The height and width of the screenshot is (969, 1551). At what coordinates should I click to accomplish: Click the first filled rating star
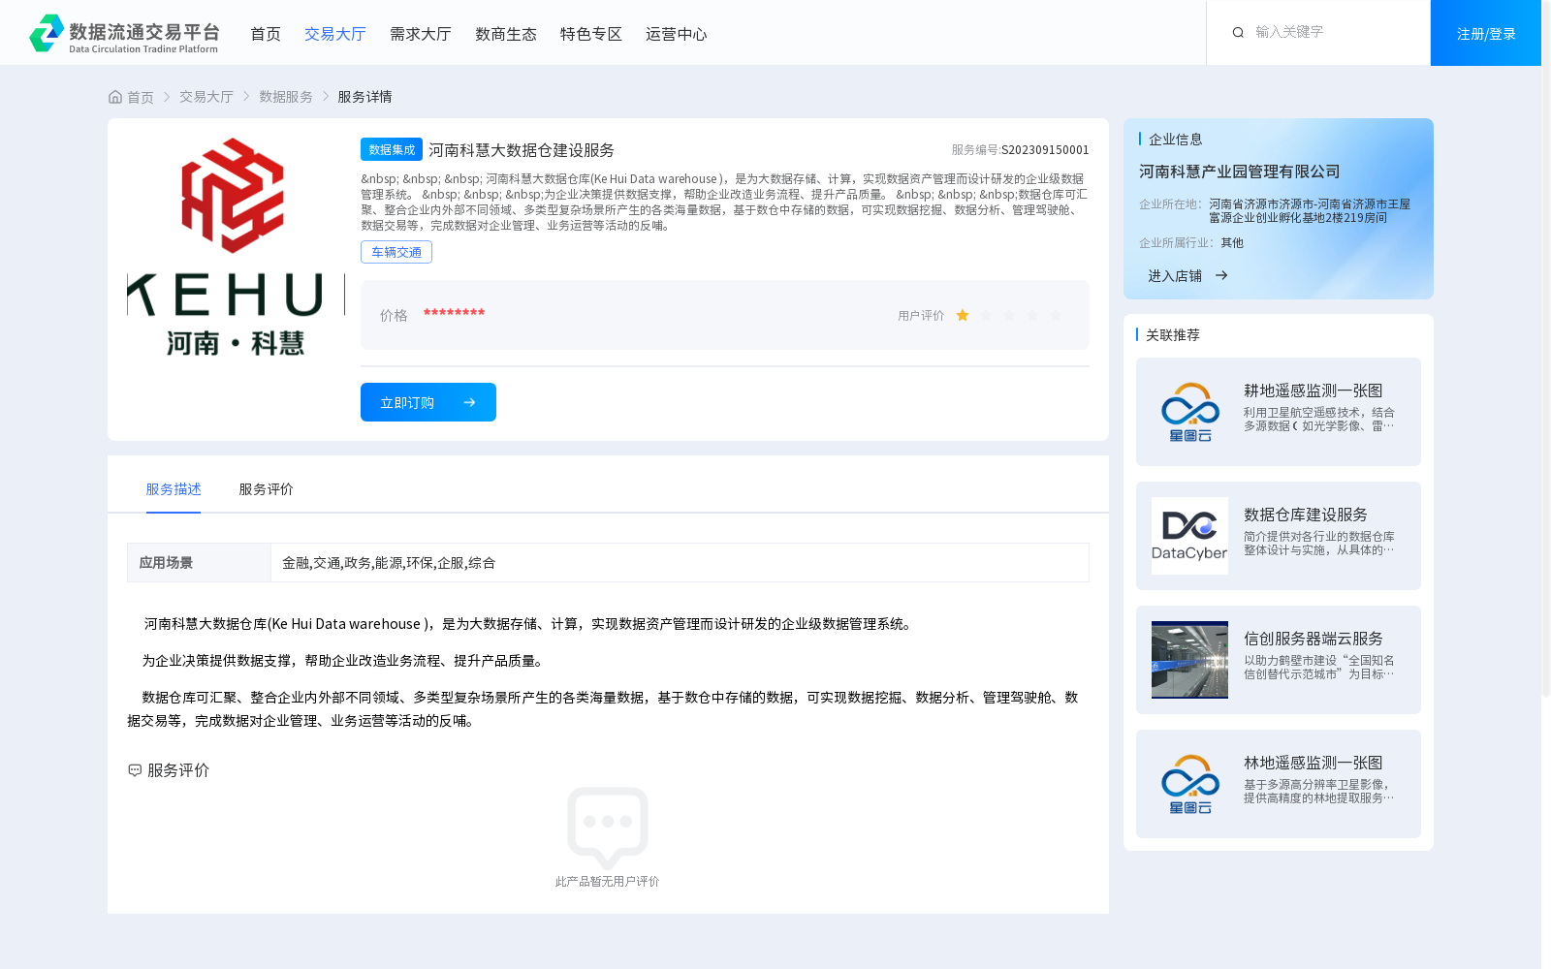click(963, 315)
